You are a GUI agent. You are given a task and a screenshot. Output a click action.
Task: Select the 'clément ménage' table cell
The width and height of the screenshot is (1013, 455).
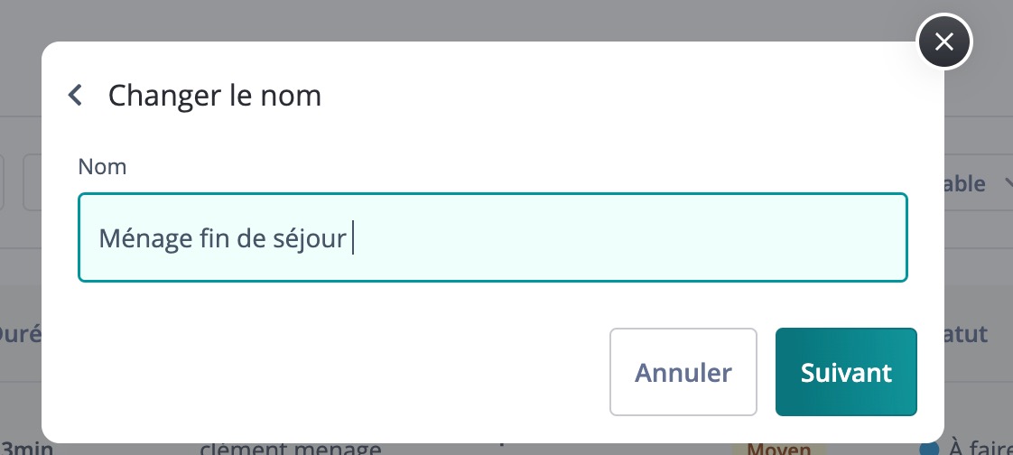(291, 449)
